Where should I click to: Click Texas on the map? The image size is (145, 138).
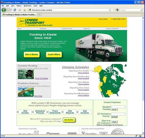[110, 93]
